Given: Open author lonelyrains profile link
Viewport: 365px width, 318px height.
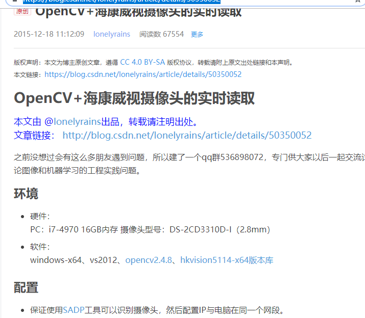Looking at the screenshot, I should pyautogui.click(x=112, y=34).
